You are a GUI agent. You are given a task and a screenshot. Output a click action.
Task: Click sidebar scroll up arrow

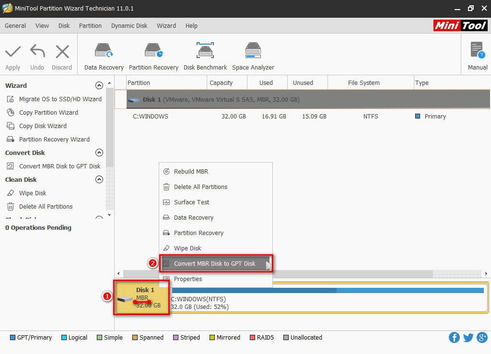pyautogui.click(x=109, y=83)
